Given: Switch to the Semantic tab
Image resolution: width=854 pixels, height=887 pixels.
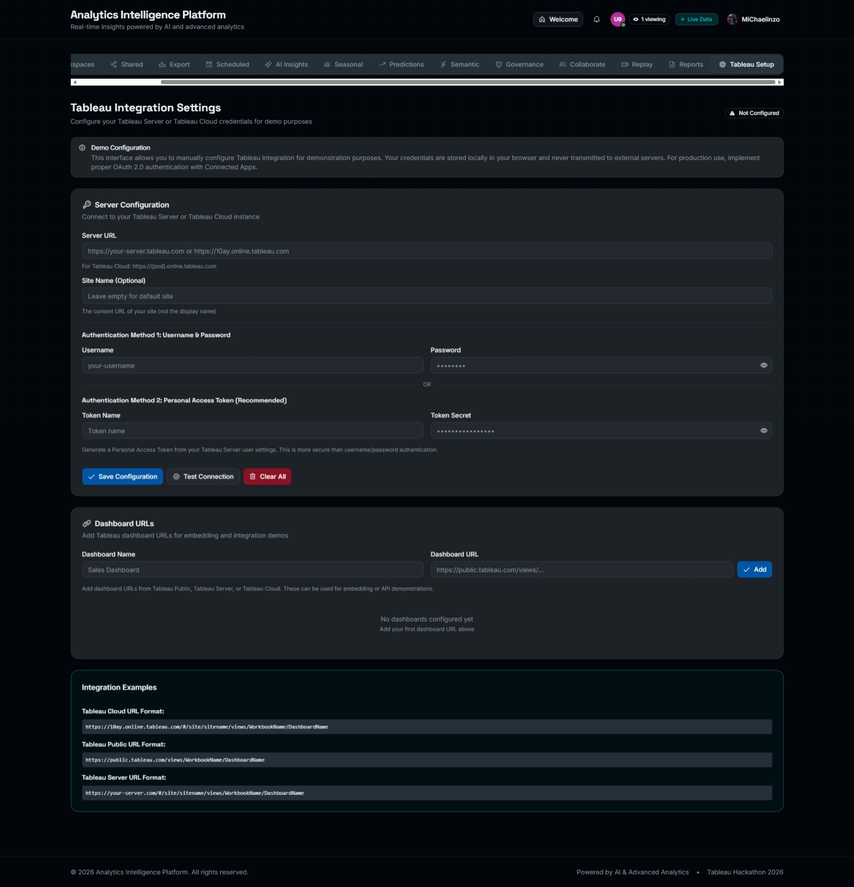Looking at the screenshot, I should (x=460, y=65).
